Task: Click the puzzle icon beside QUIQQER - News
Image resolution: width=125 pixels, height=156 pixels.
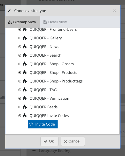Action: pyautogui.click(x=25, y=47)
